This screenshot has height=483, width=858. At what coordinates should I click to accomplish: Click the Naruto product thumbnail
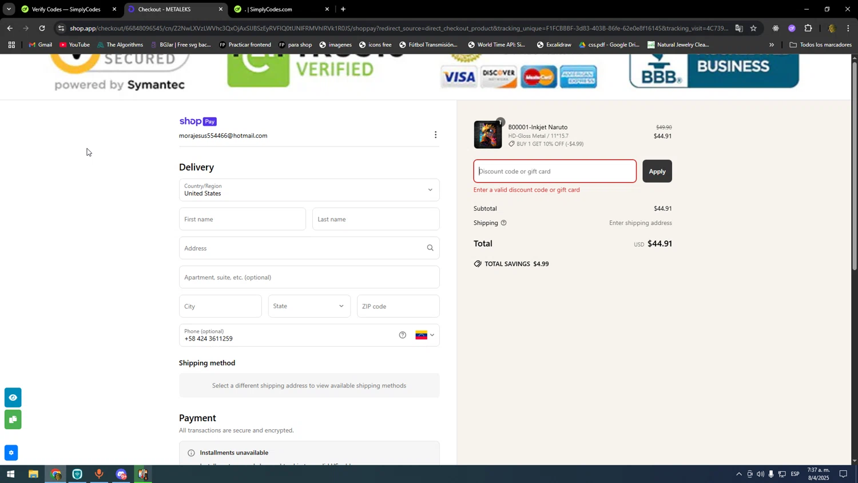coord(487,135)
